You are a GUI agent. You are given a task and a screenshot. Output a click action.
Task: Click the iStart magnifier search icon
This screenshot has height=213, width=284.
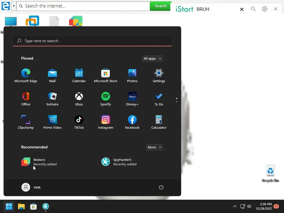253,9
